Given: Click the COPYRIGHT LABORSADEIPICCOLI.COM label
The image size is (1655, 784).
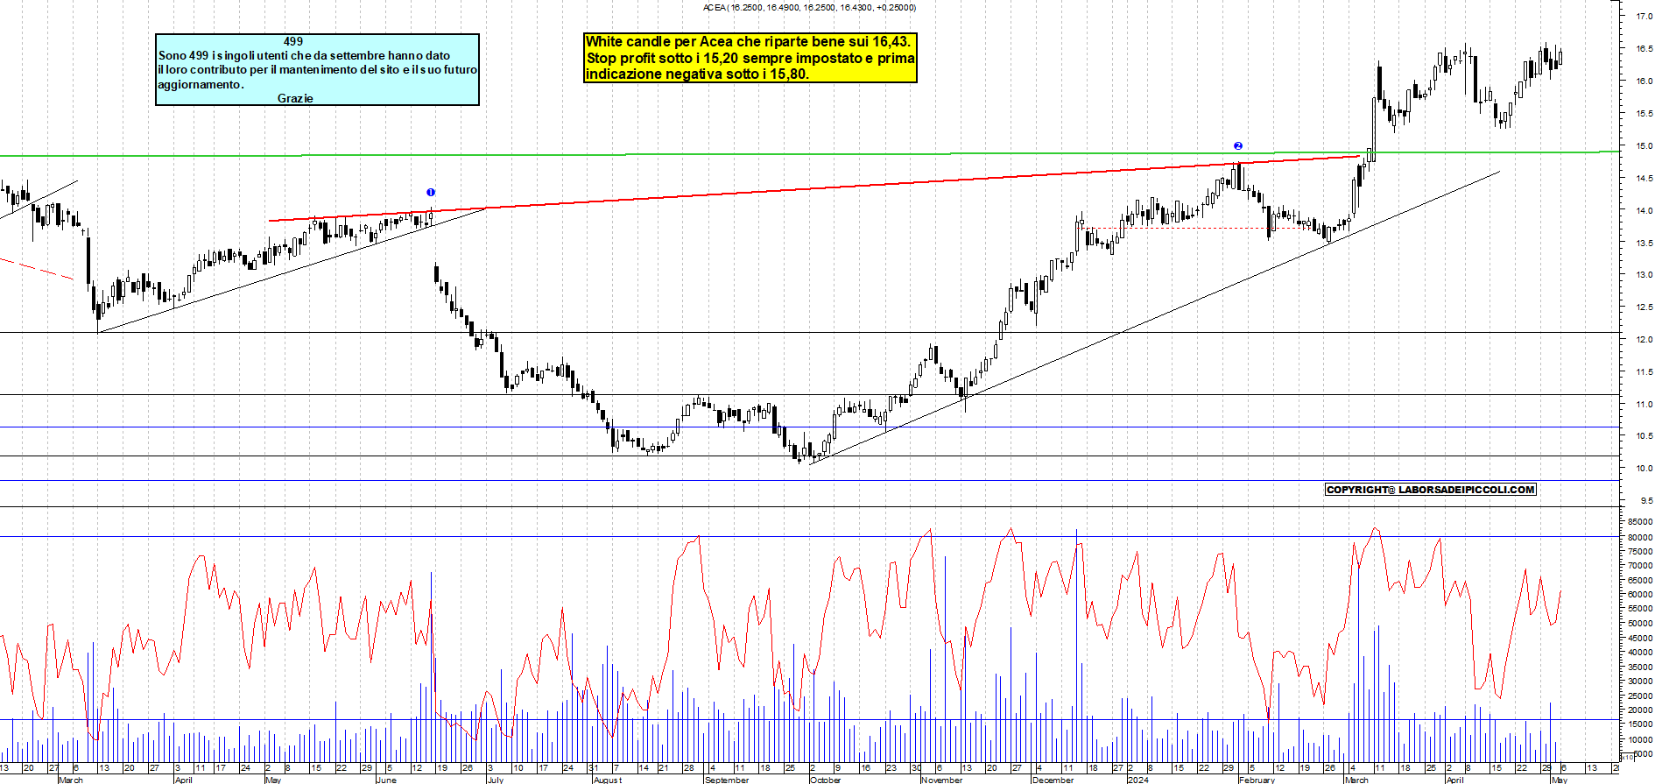Looking at the screenshot, I should 1431,490.
